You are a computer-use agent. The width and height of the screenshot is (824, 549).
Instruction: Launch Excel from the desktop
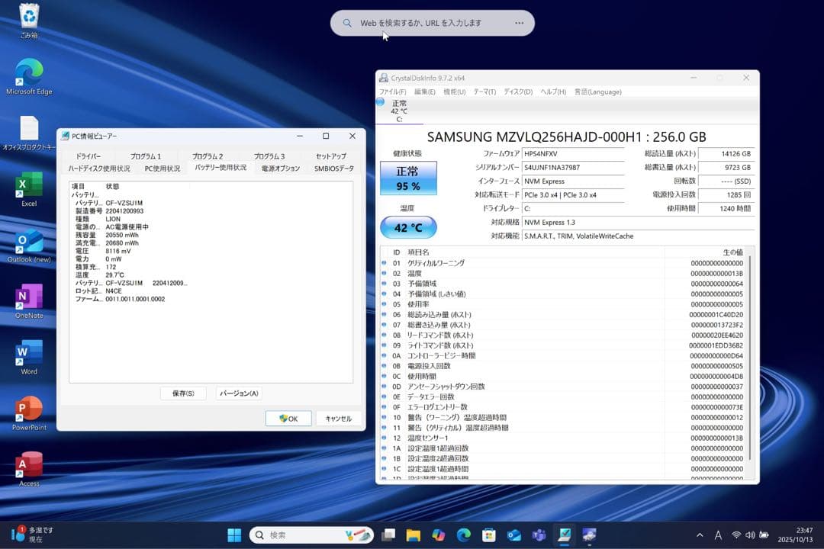[29, 189]
